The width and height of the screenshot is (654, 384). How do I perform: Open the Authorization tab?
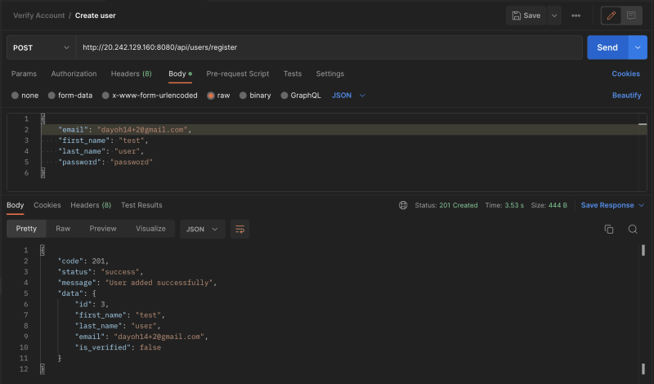74,74
